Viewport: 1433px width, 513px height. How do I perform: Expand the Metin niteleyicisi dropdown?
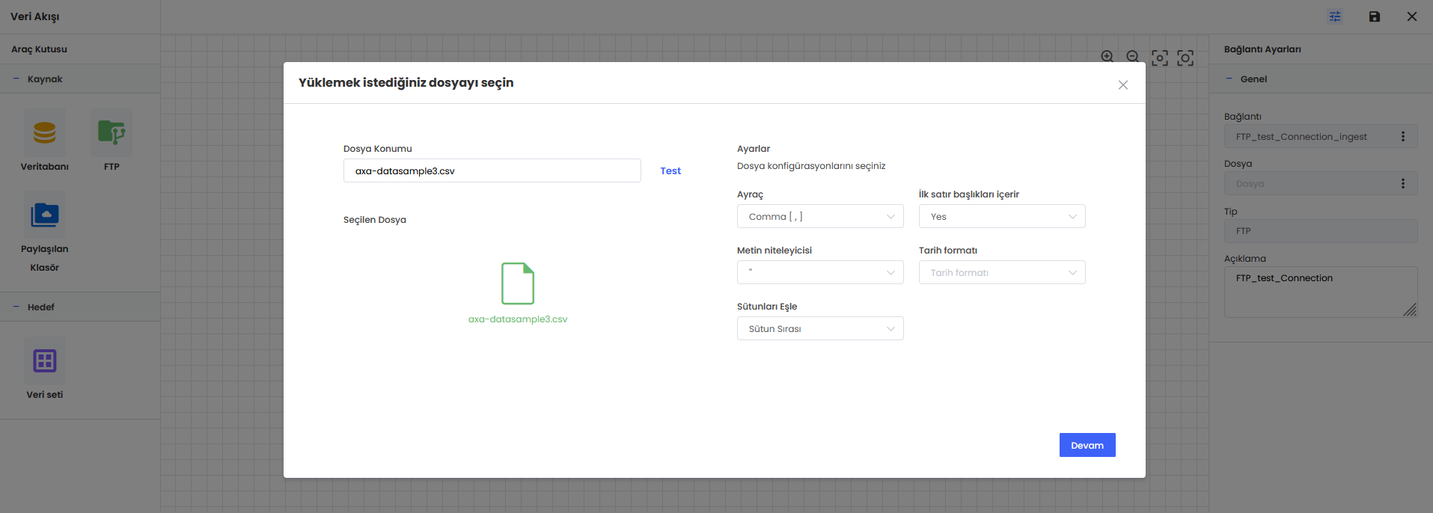[x=820, y=273]
